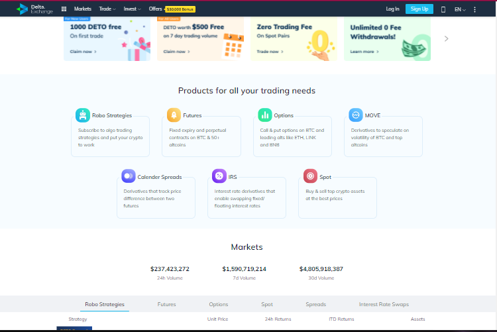Image resolution: width=497 pixels, height=332 pixels.
Task: Open the MOVE product card description
Action: [x=380, y=137]
